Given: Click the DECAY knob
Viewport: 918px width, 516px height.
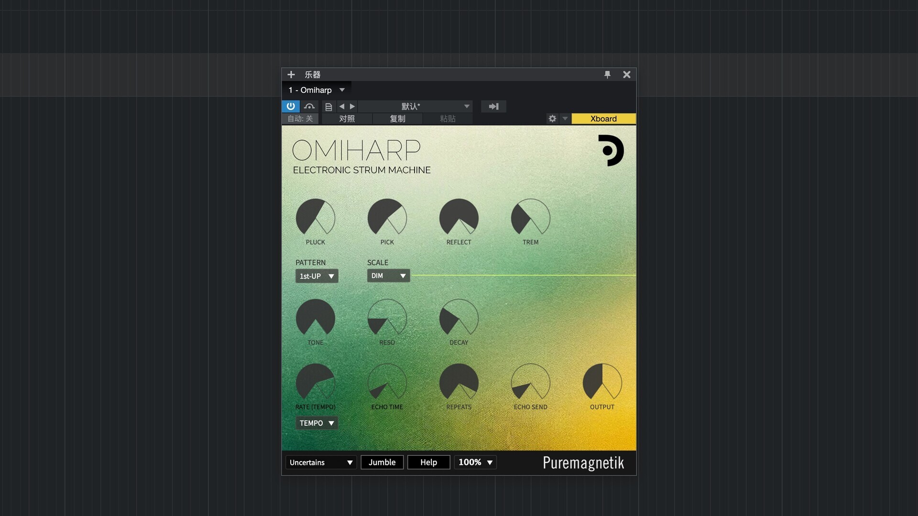Looking at the screenshot, I should point(459,318).
